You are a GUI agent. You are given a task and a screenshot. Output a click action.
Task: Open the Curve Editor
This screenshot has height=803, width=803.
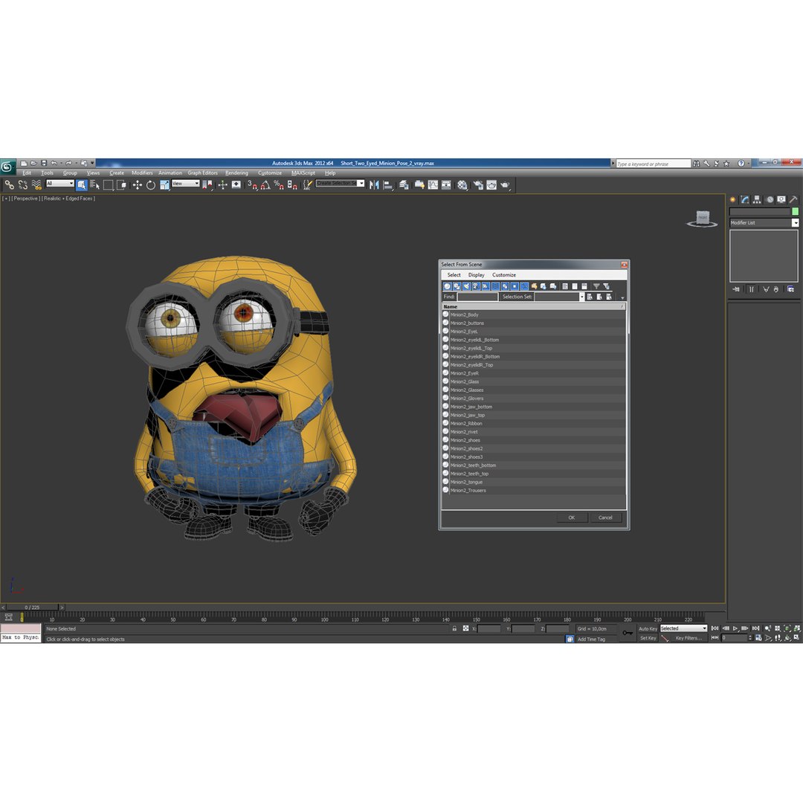433,185
